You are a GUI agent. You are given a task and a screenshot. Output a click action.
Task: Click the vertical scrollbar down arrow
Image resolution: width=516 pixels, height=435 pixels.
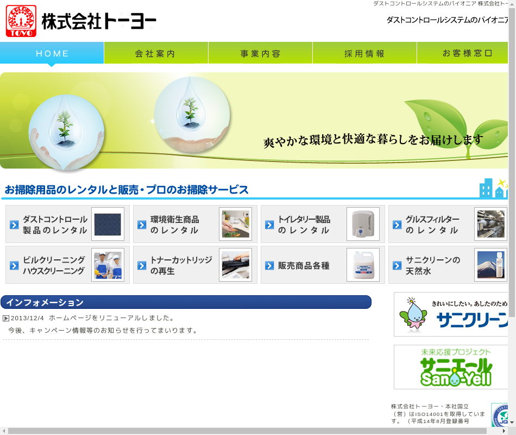tap(512, 422)
